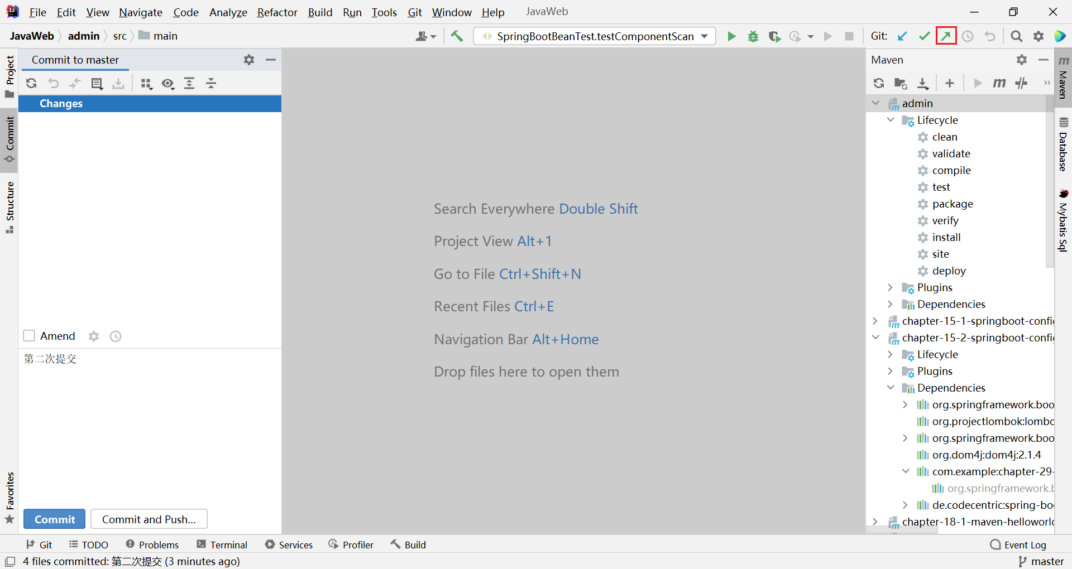Click Commit and Push button

pos(149,519)
